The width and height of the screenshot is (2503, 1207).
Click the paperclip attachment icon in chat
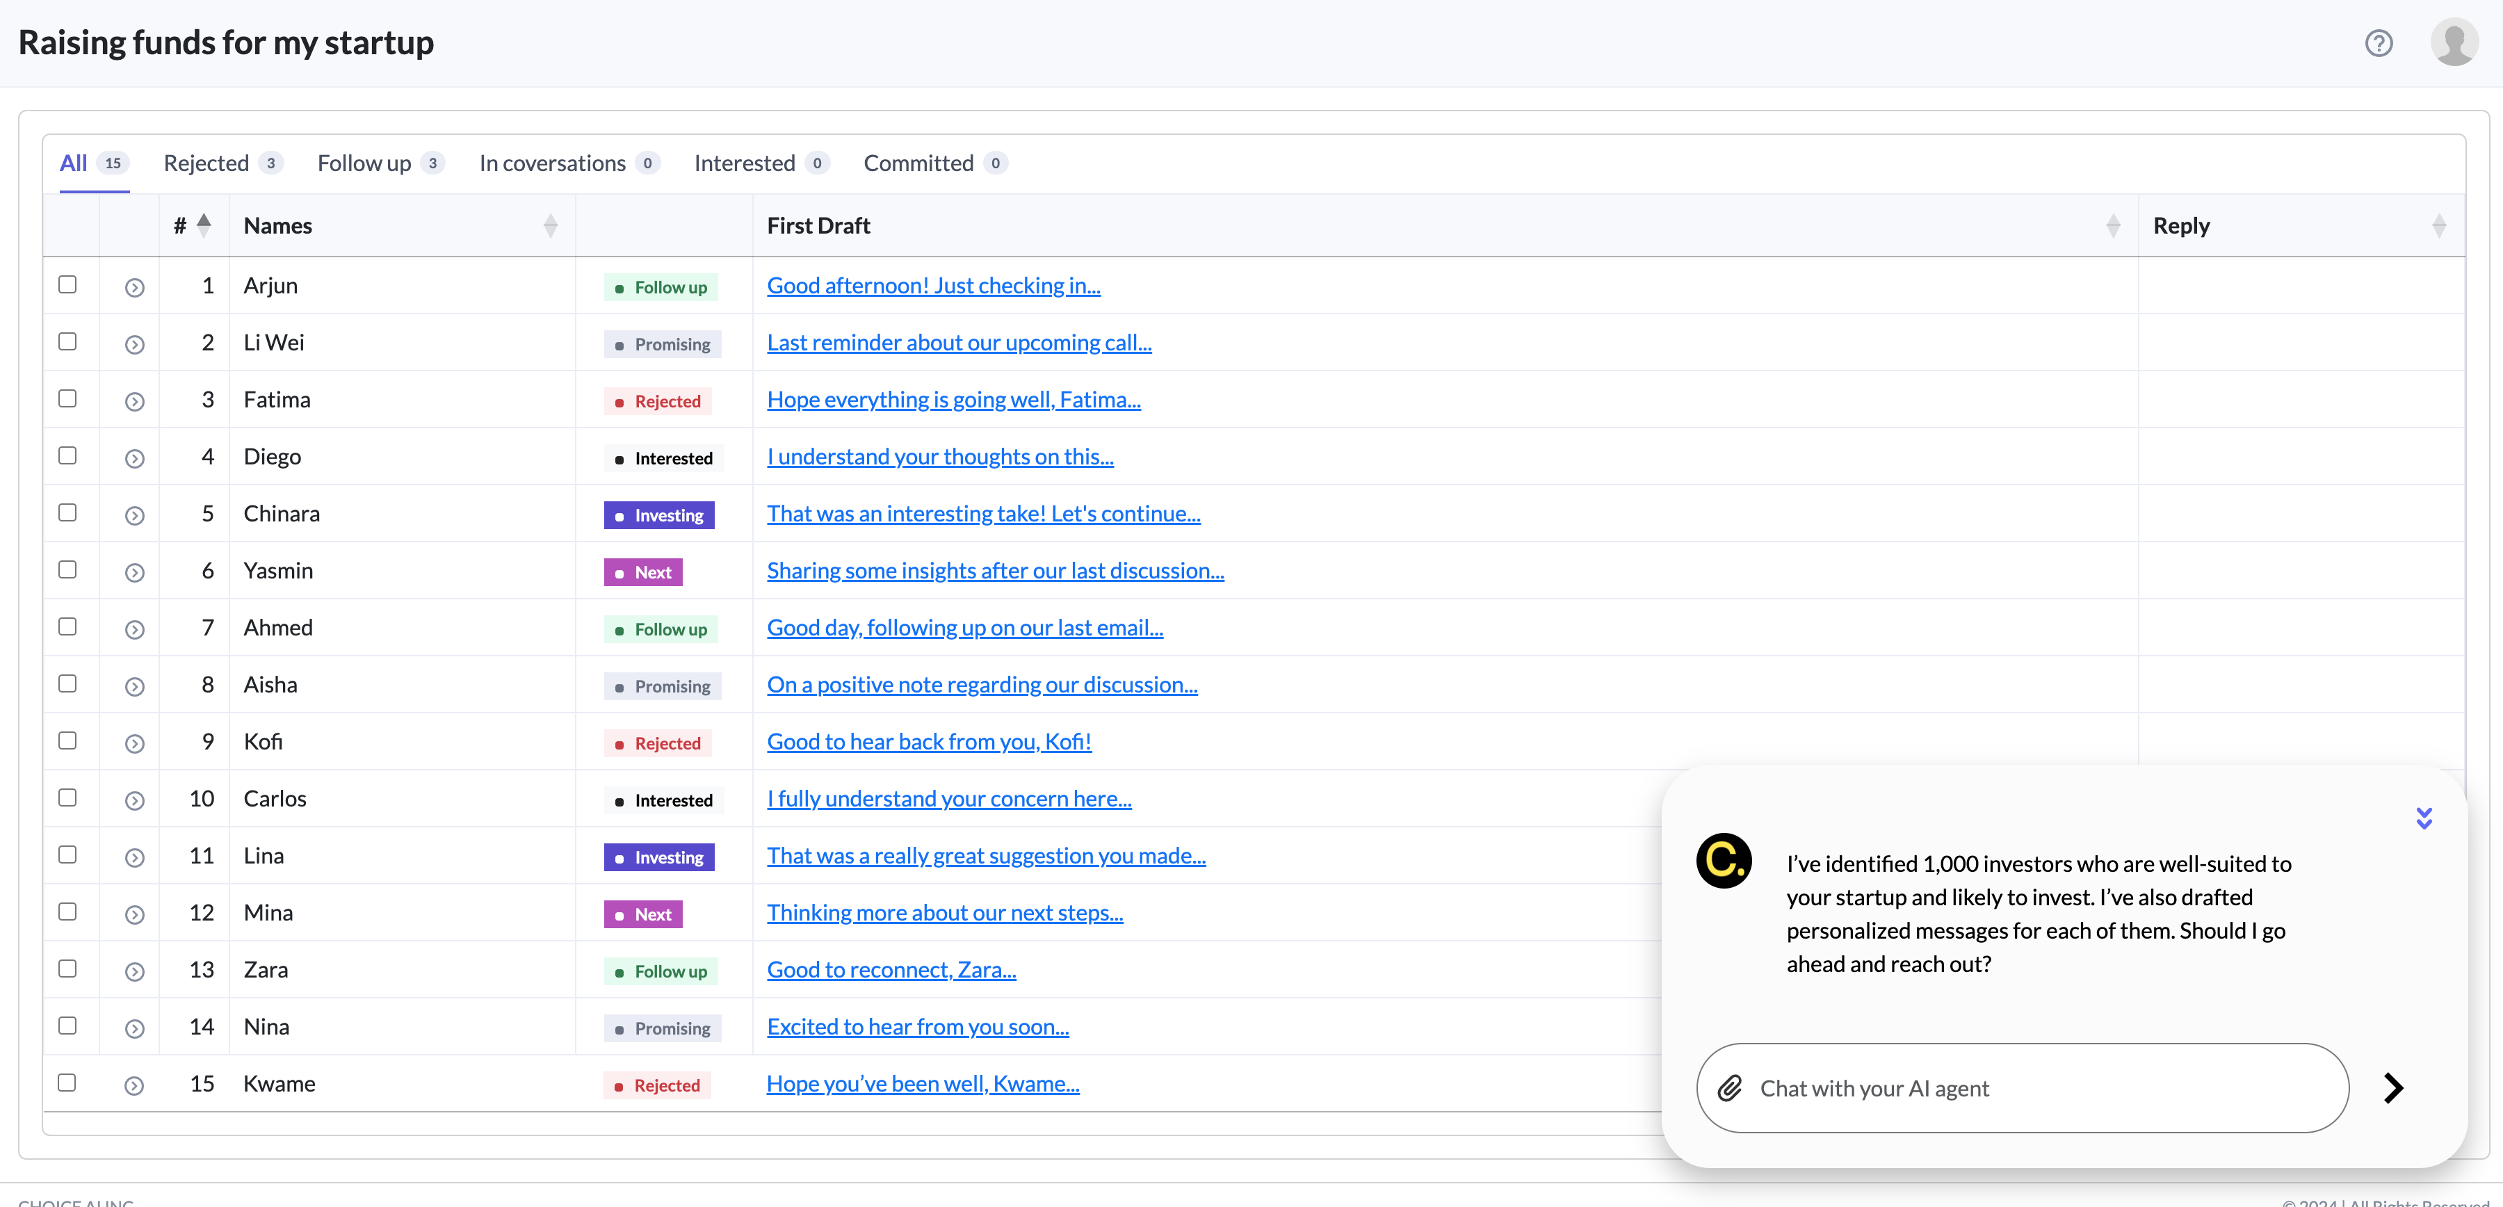point(1731,1088)
